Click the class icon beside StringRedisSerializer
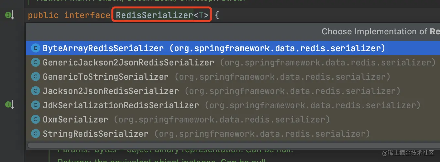This screenshot has height=162, width=440. click(35, 134)
